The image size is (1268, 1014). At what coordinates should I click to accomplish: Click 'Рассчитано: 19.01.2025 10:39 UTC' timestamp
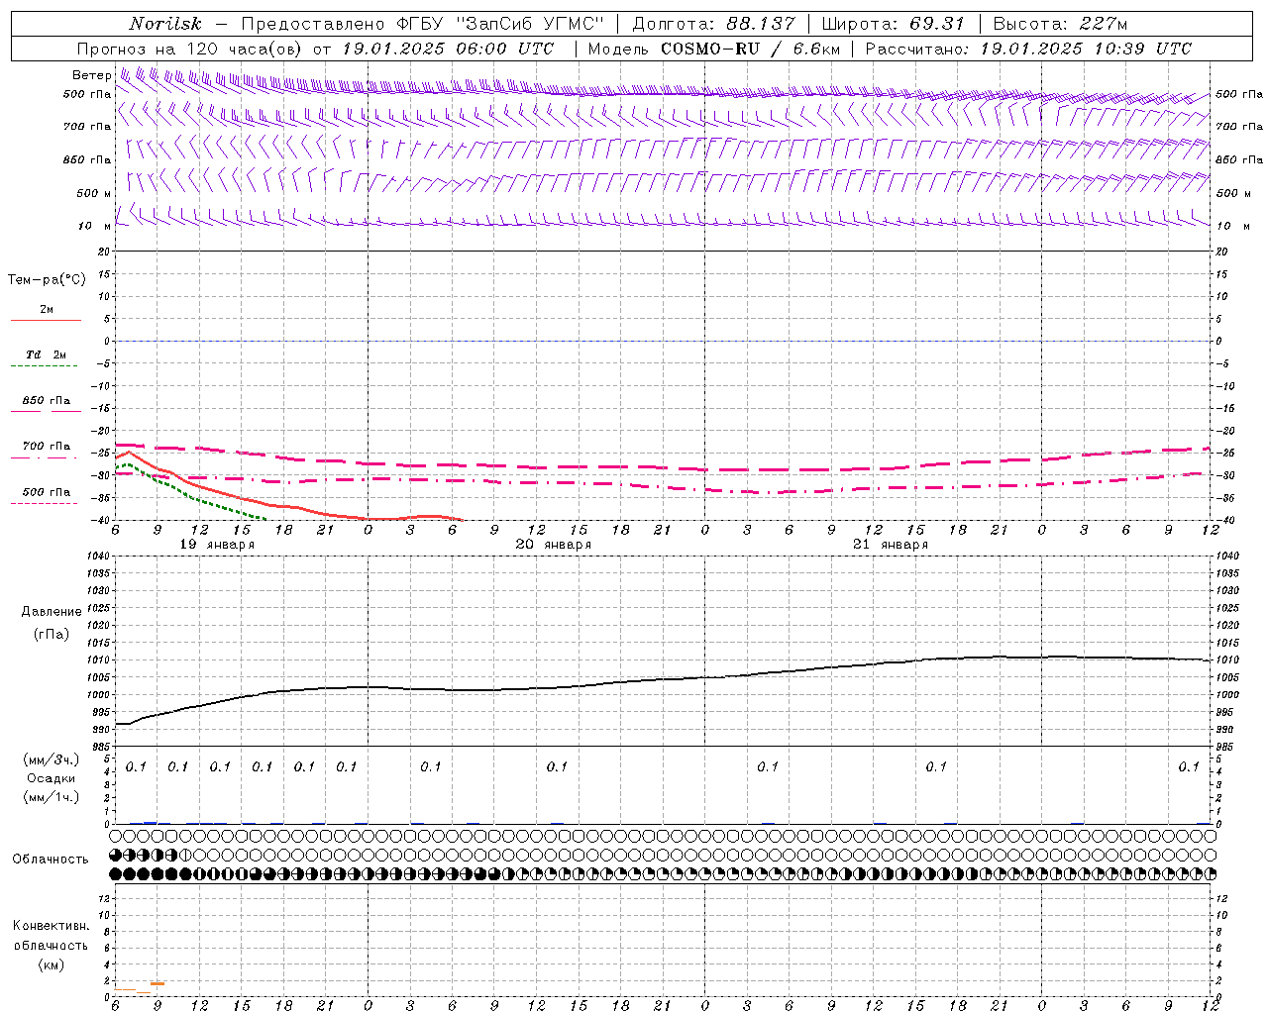[1028, 49]
